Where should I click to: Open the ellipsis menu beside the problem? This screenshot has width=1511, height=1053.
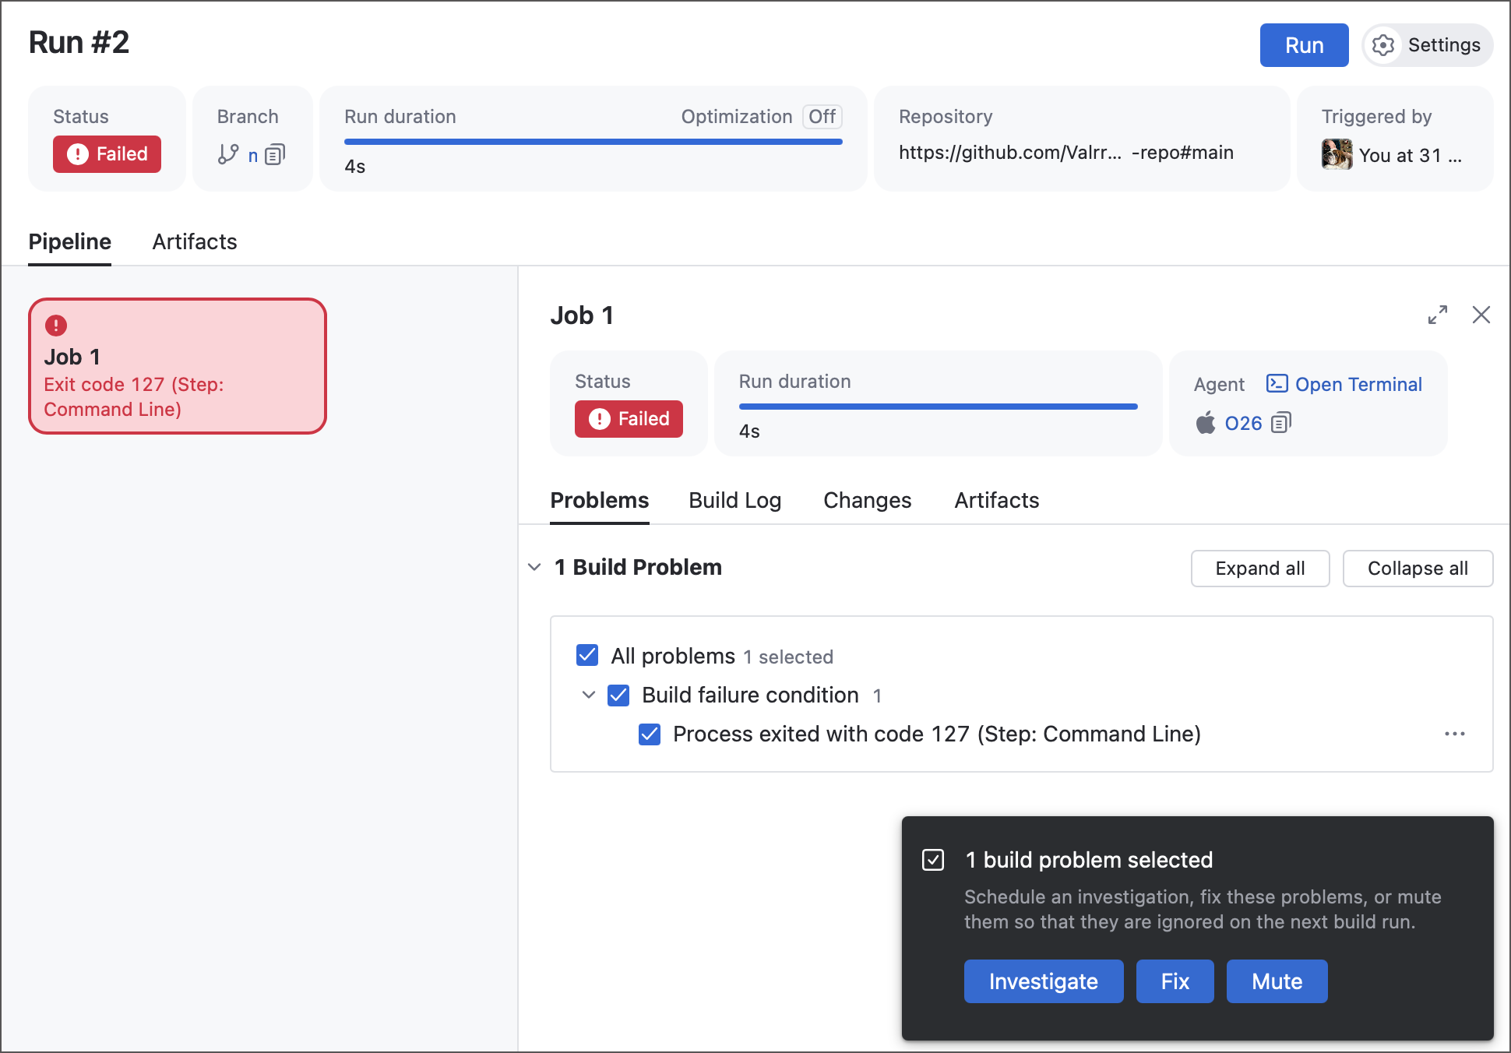(1455, 734)
